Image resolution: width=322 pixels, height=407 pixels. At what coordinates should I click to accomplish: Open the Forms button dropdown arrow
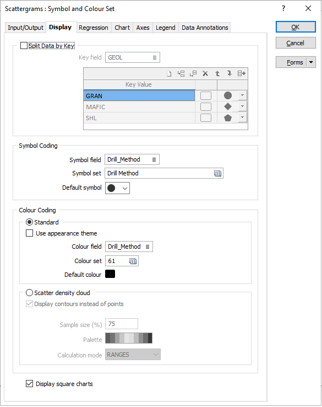click(x=311, y=62)
